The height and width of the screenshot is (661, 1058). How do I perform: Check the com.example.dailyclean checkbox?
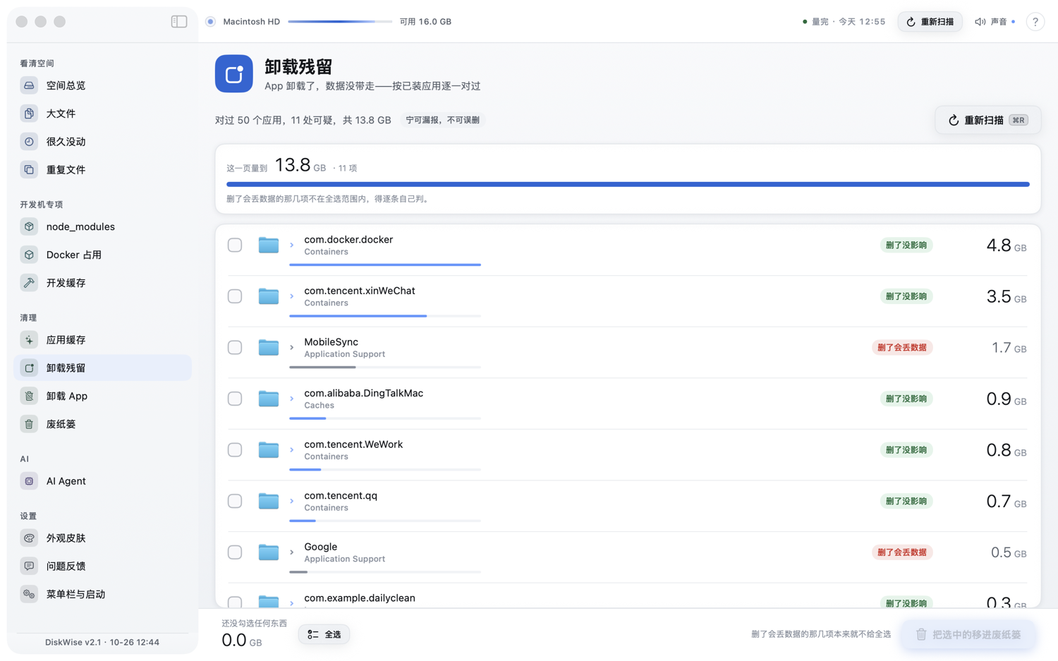click(x=235, y=602)
